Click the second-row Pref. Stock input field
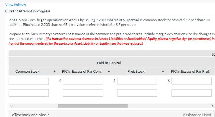This screenshot has width=215, height=117. click(x=137, y=93)
